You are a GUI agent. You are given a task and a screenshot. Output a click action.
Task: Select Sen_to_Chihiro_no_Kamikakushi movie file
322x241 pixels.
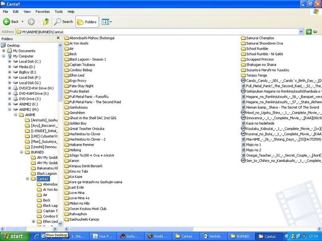tap(281, 160)
